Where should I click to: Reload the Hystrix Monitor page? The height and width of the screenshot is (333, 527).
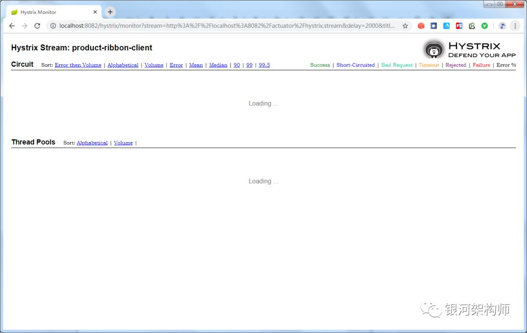37,26
